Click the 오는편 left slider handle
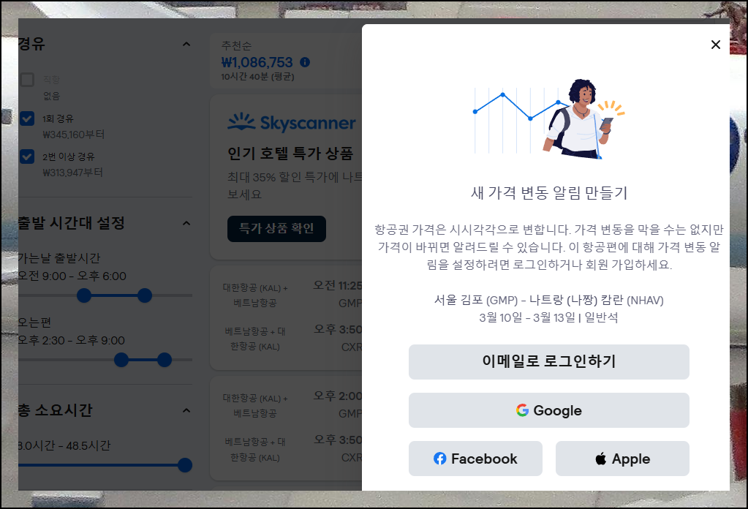The height and width of the screenshot is (509, 748). pyautogui.click(x=121, y=360)
